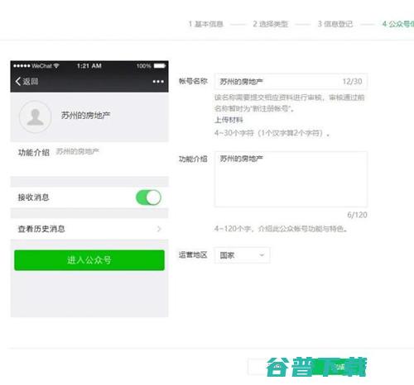
Task: Click the 帐号名称 input field
Action: [291, 82]
